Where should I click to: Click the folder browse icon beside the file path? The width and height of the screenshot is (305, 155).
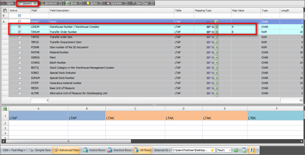pos(212,150)
